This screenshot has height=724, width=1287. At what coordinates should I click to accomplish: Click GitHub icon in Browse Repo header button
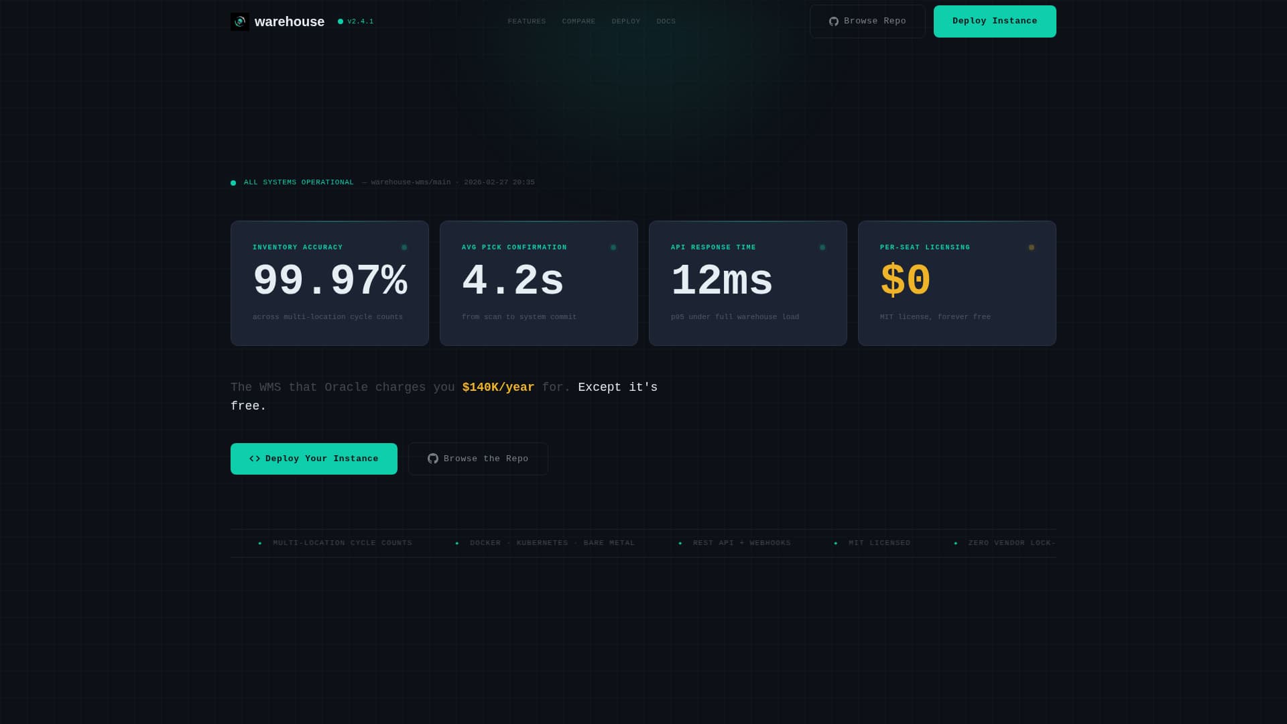(x=834, y=21)
